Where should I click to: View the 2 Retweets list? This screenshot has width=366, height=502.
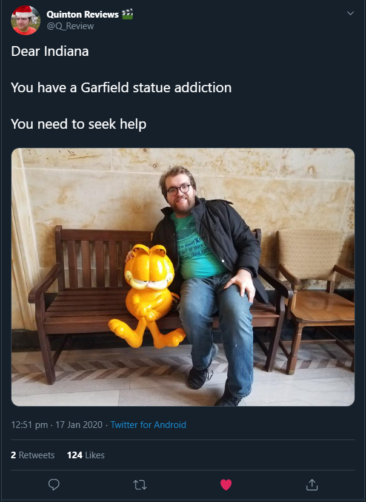(33, 455)
